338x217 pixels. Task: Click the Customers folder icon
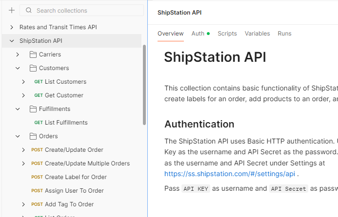33,68
